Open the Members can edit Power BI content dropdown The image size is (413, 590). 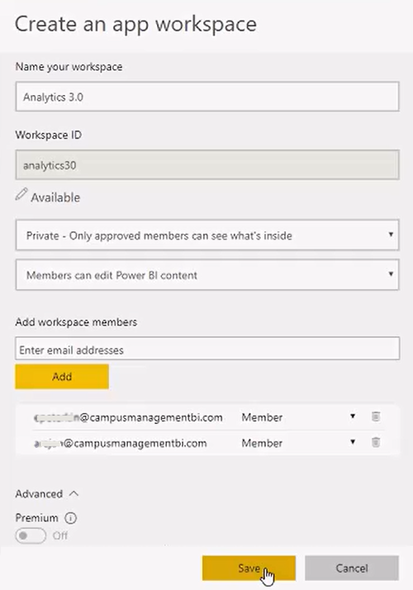pyautogui.click(x=207, y=274)
